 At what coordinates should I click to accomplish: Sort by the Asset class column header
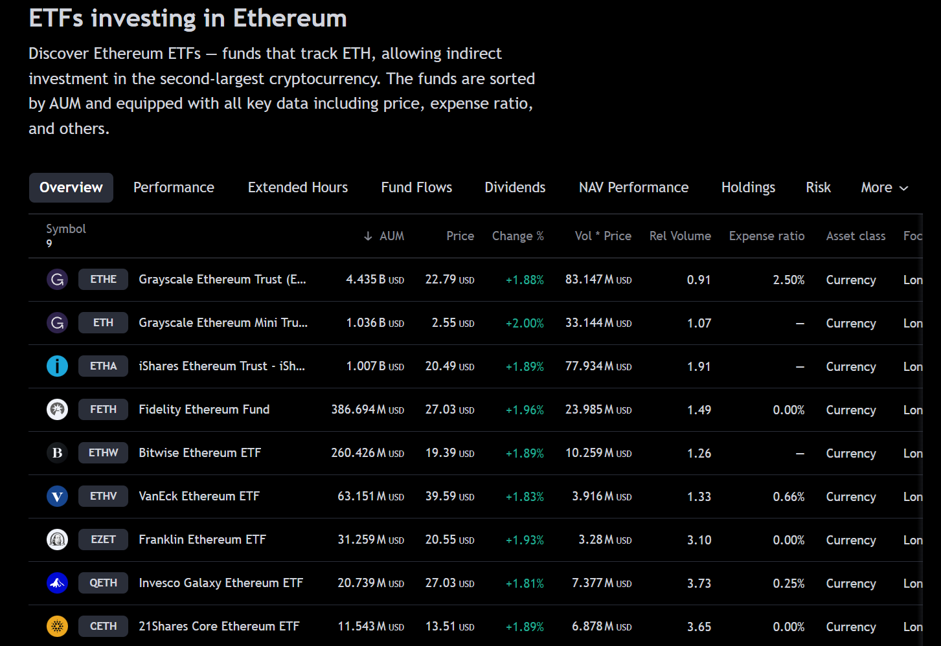point(856,236)
